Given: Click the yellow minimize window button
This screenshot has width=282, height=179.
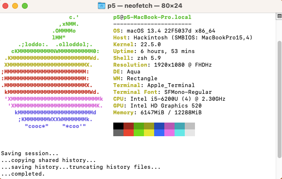Looking at the screenshot, I should pyautogui.click(x=15, y=6).
